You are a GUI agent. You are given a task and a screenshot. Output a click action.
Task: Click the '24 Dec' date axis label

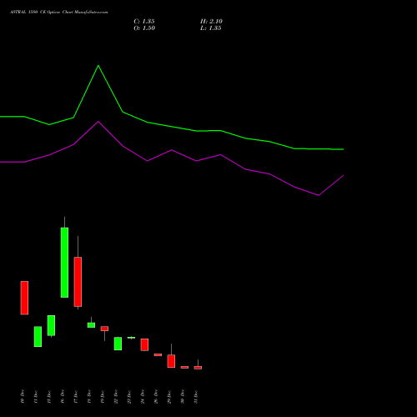pos(143,397)
